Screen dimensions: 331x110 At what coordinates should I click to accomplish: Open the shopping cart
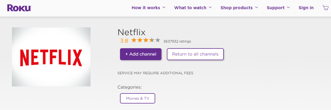325,8
